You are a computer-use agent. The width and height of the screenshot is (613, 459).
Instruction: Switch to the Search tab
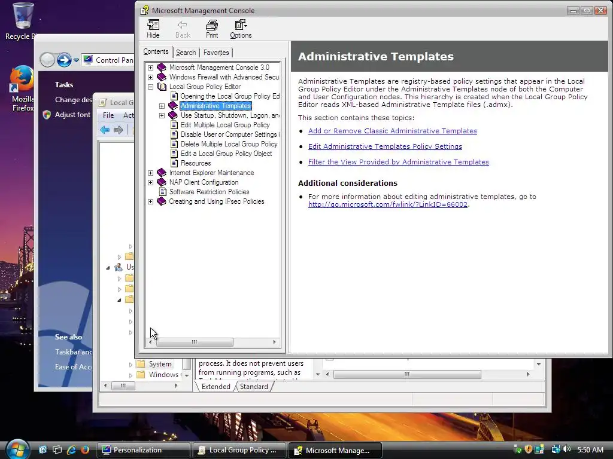point(186,53)
